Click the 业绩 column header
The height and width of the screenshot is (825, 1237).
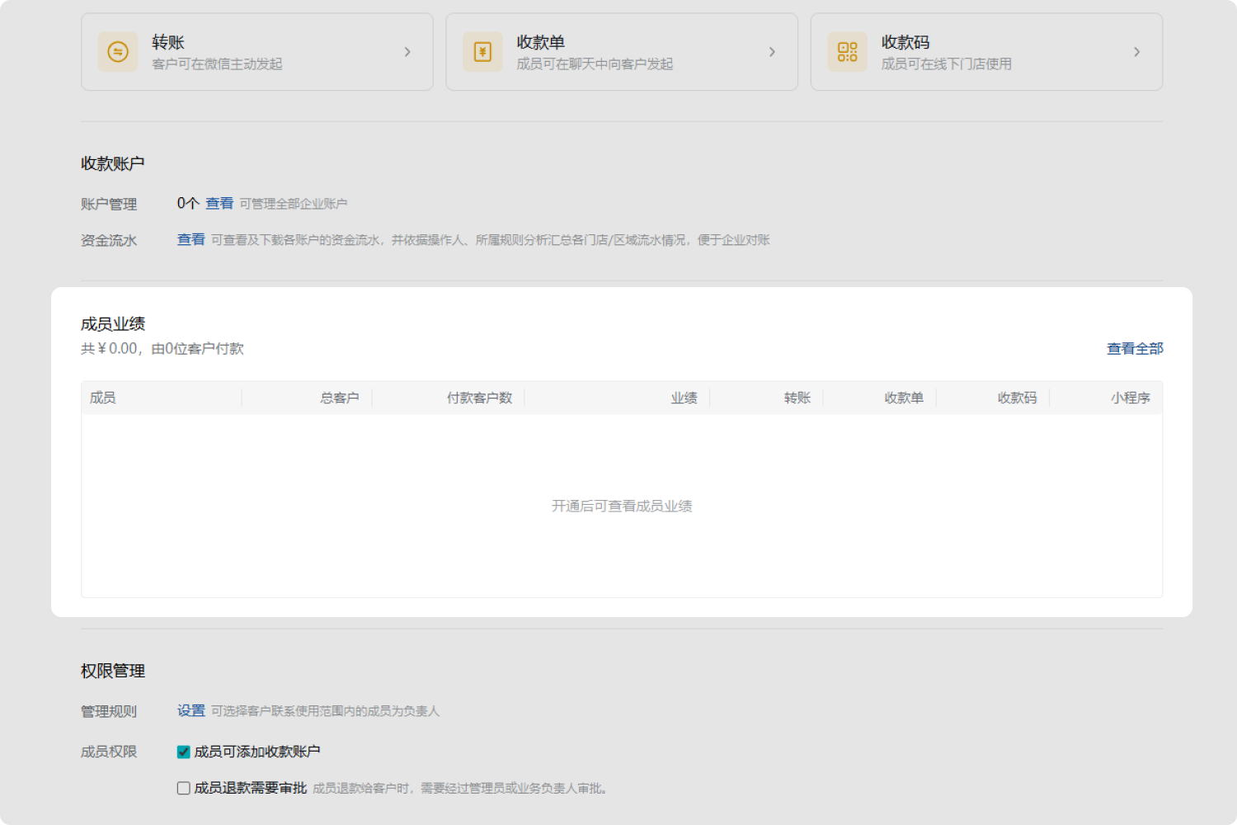[684, 398]
